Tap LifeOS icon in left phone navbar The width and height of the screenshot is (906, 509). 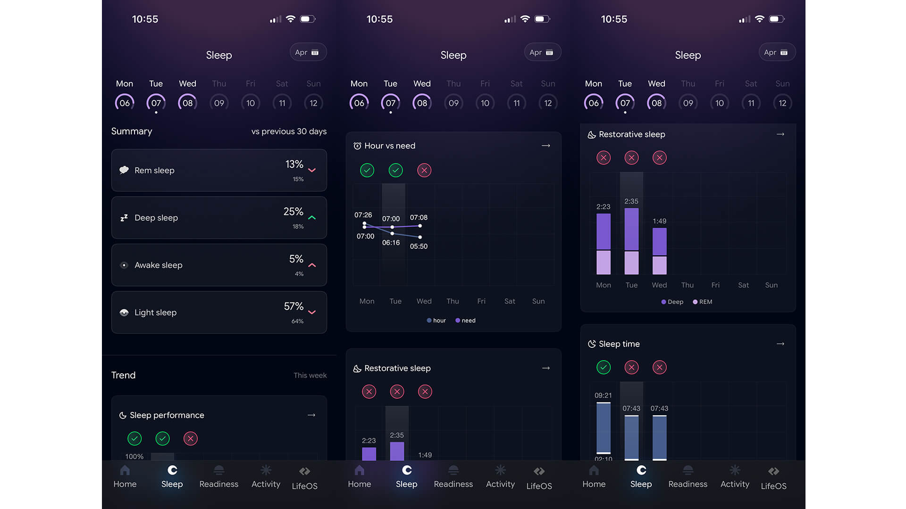coord(304,471)
